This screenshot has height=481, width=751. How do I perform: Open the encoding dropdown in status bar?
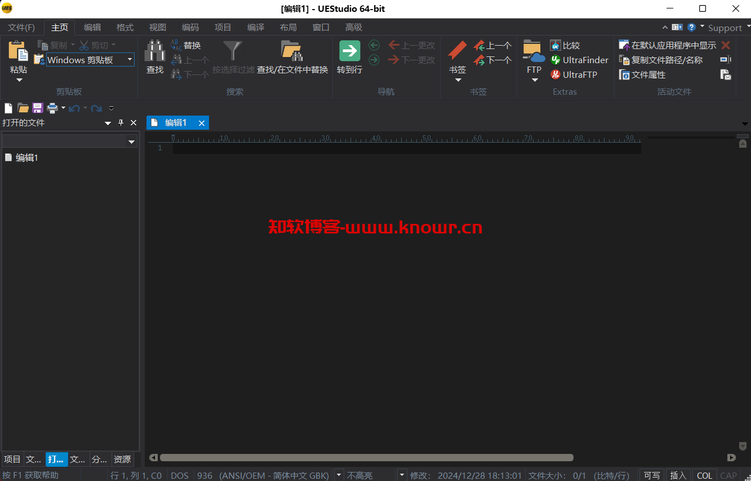[339, 475]
